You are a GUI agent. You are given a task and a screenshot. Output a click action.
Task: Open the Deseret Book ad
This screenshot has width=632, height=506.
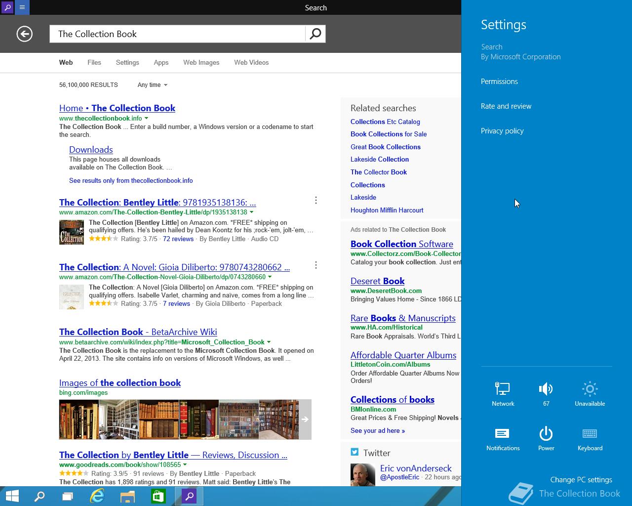pyautogui.click(x=378, y=281)
